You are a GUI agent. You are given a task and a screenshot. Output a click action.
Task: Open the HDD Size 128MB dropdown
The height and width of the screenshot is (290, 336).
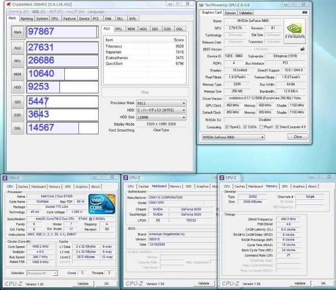tap(161, 117)
